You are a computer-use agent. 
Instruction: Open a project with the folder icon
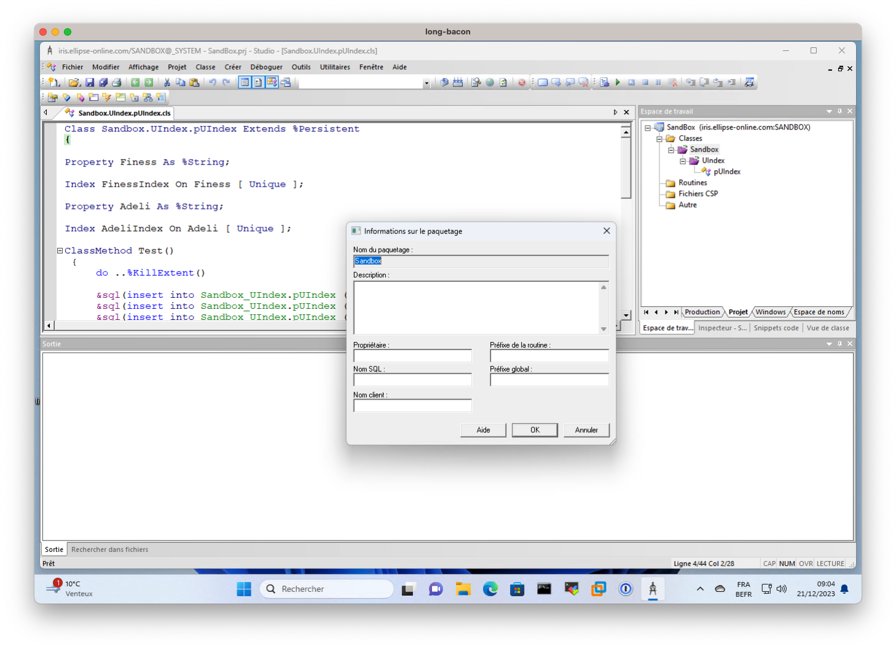click(x=74, y=82)
